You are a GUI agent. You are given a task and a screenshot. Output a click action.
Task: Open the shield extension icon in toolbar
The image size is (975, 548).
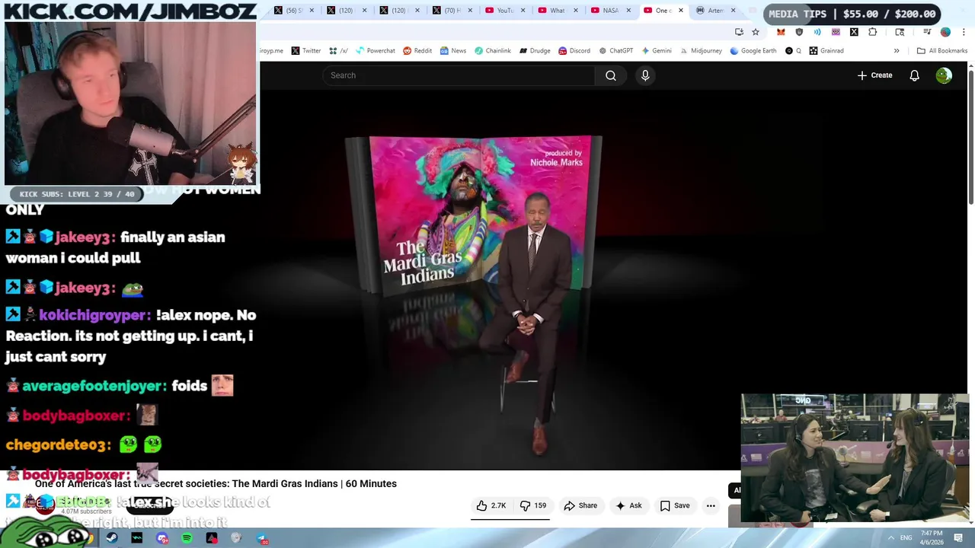tap(799, 32)
